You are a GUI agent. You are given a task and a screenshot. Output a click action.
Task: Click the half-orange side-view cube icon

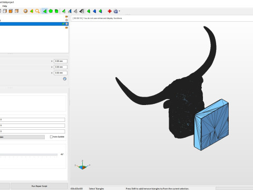click(x=16, y=11)
